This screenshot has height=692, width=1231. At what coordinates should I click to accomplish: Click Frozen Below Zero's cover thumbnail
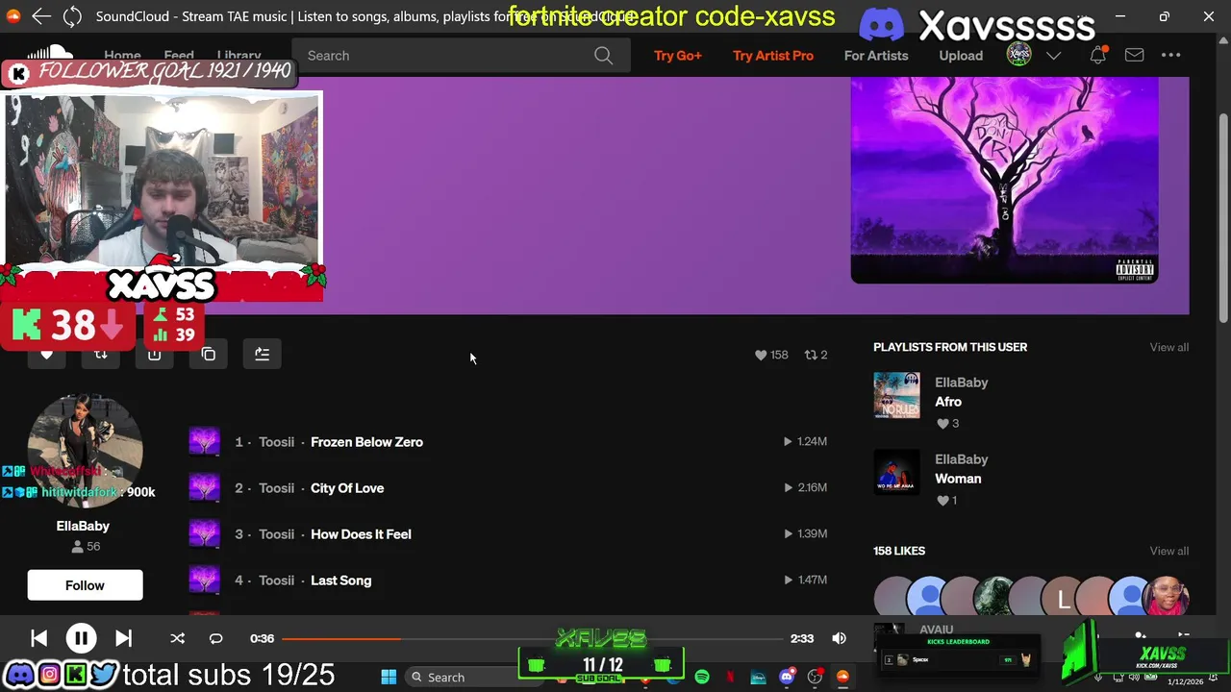pos(204,442)
